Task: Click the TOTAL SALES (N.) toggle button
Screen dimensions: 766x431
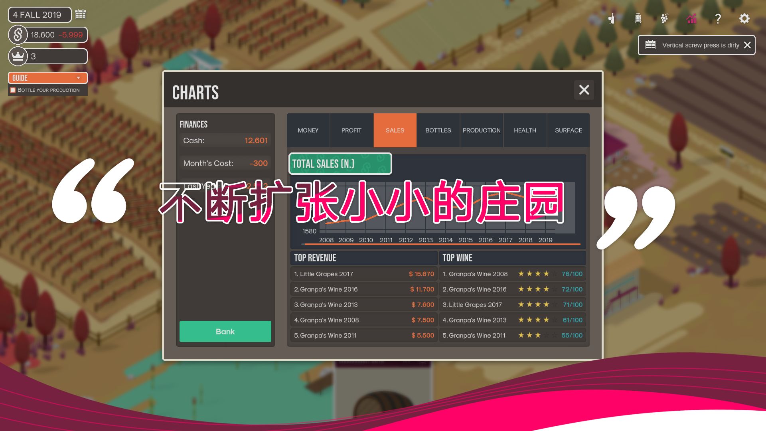Action: coord(340,164)
